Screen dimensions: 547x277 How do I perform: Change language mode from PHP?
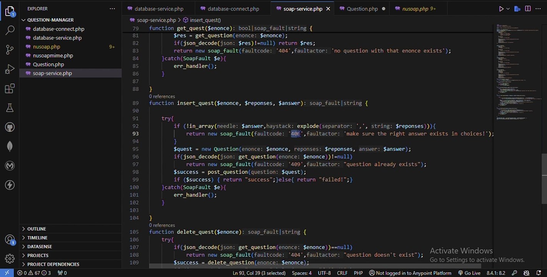coord(358,273)
